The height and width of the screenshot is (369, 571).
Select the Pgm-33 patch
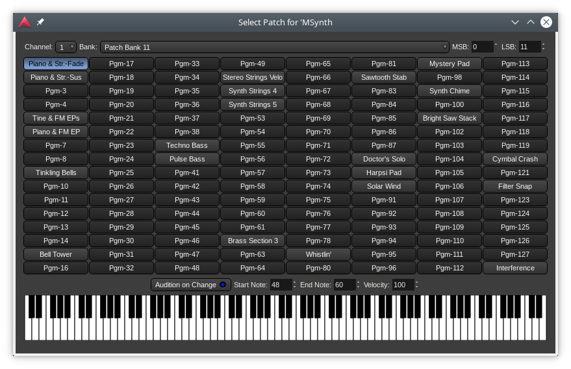[187, 64]
